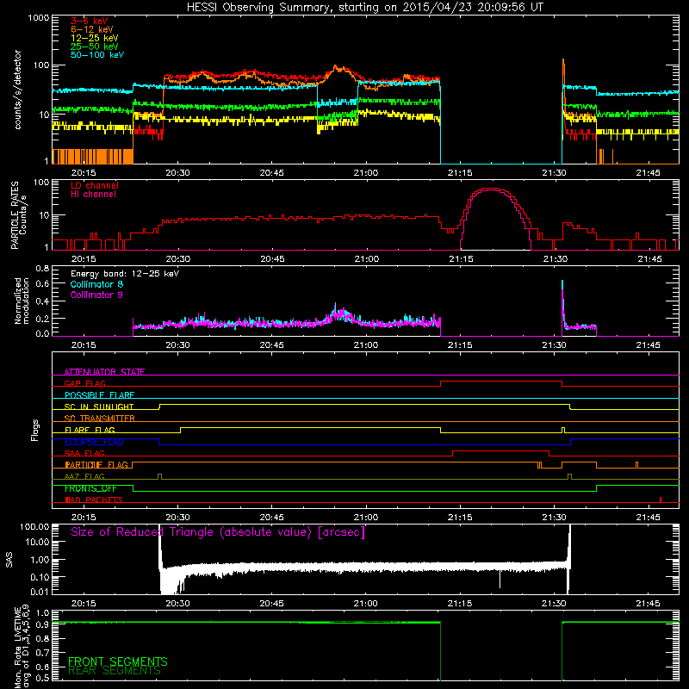
Task: Click the SAS axis label
Action: click(x=9, y=559)
